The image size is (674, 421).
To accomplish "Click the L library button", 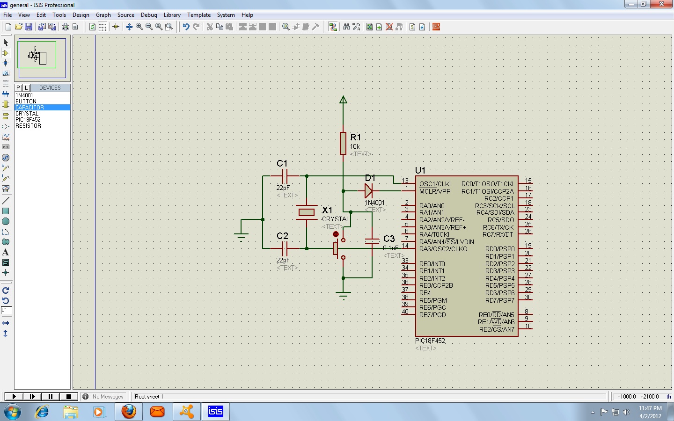I will [x=26, y=87].
